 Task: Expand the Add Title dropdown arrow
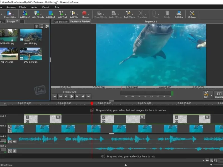(77, 14)
